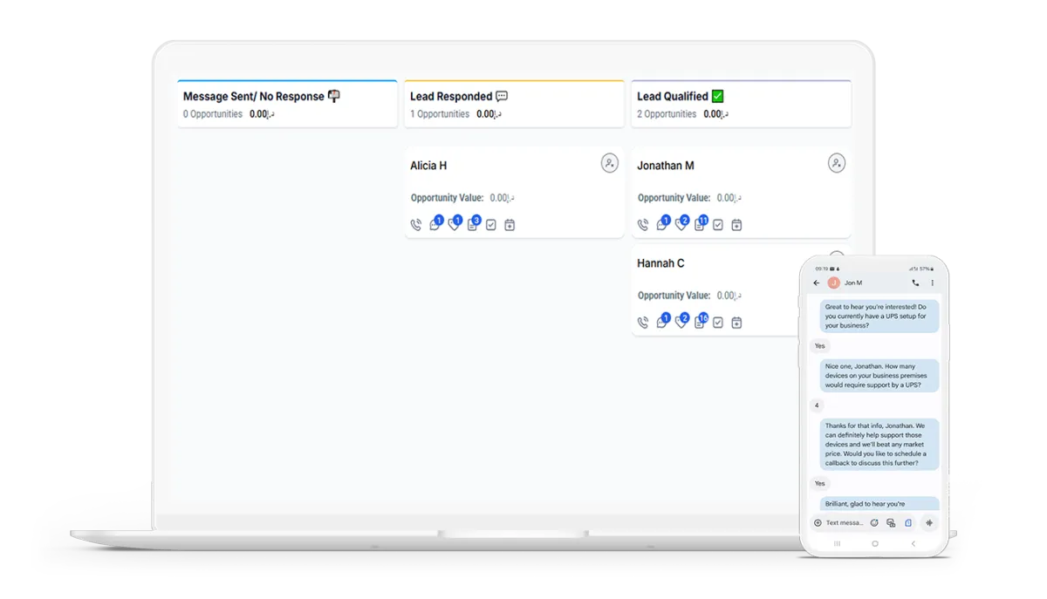Image resolution: width=1047 pixels, height=599 pixels.
Task: Click the tasks checkmark icon on Jonathan M card
Action: tap(718, 225)
